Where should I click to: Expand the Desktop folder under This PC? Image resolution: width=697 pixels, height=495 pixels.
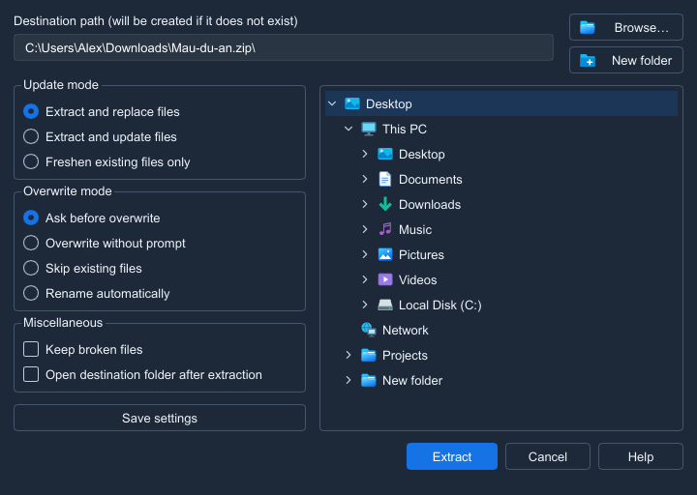[x=365, y=154]
